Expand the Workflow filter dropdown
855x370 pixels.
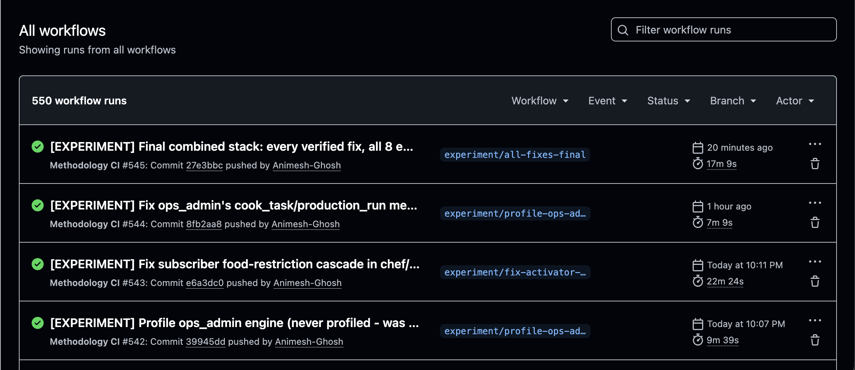tap(540, 101)
